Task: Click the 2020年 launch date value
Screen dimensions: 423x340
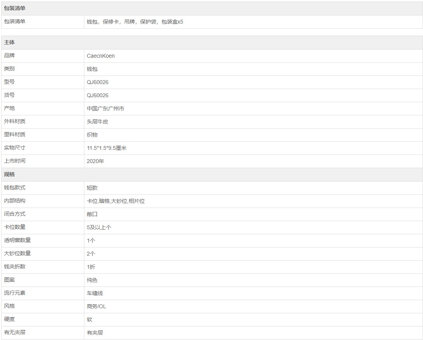Action: coord(96,161)
